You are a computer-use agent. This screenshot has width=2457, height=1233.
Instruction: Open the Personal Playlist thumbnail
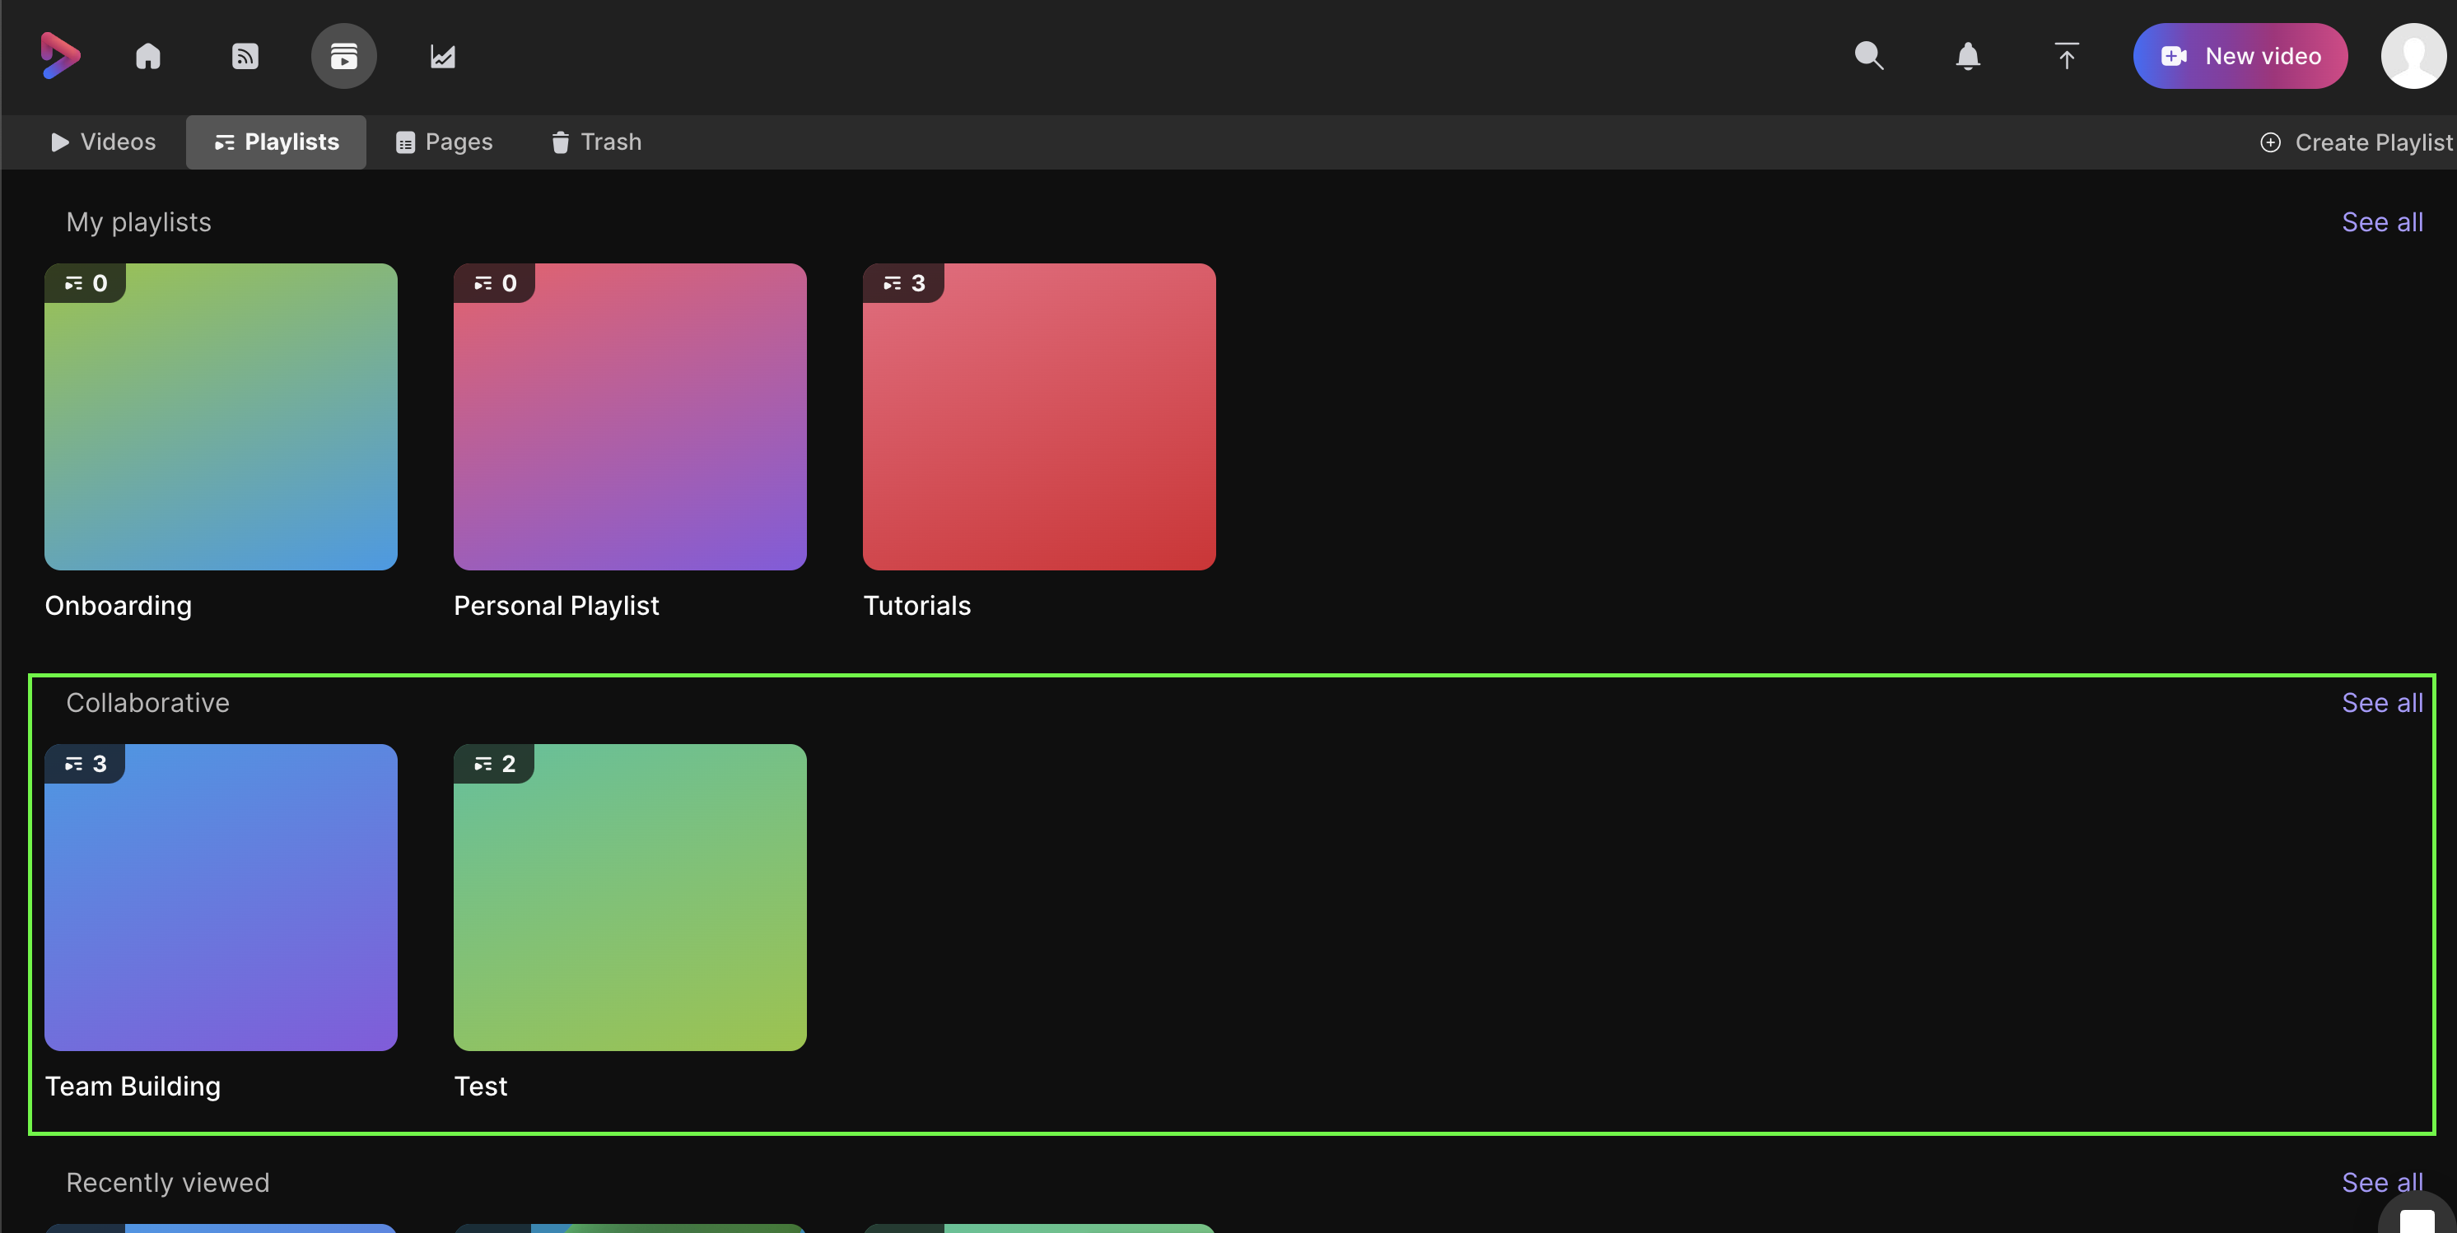tap(630, 416)
